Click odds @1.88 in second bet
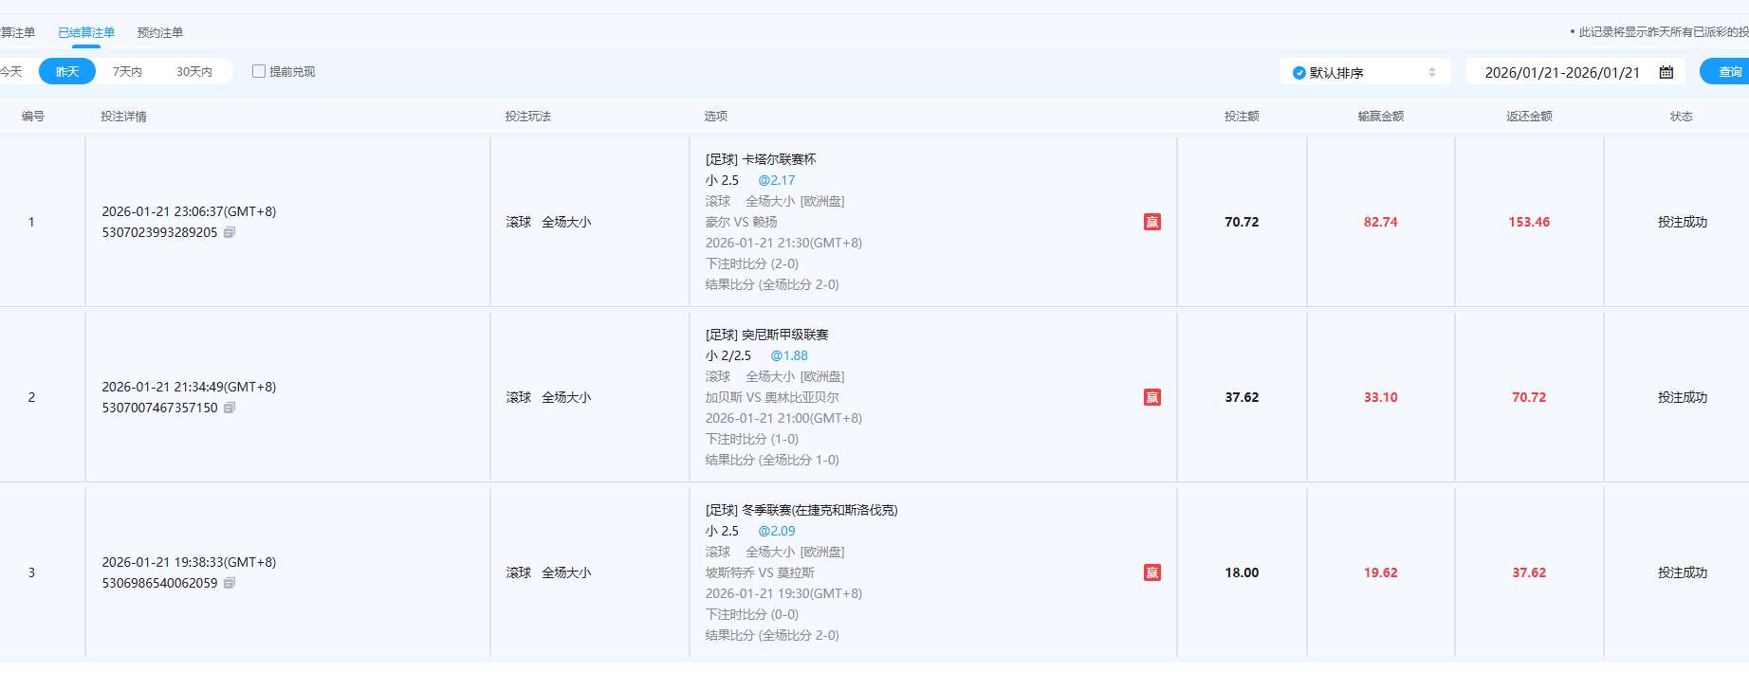The width and height of the screenshot is (1749, 690). click(789, 355)
